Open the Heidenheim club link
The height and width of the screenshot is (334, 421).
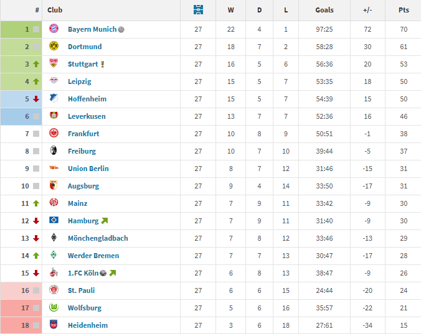(88, 325)
